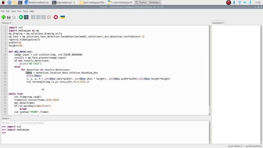
Task: Click the cv2.rectangle code line
Action: click(58, 82)
